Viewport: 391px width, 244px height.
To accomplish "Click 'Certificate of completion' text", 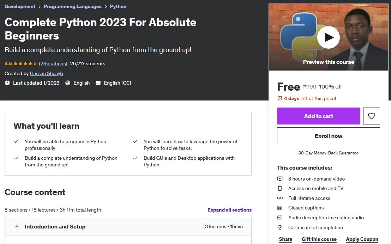I will tap(315, 227).
